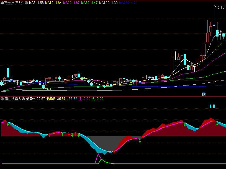This screenshot has width=226, height=169.
Task: Click the MA10: 4.64 label
Action: pos(53,3)
